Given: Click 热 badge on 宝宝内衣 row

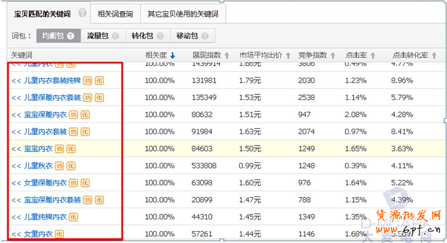Looking at the screenshot, I should point(59,149).
